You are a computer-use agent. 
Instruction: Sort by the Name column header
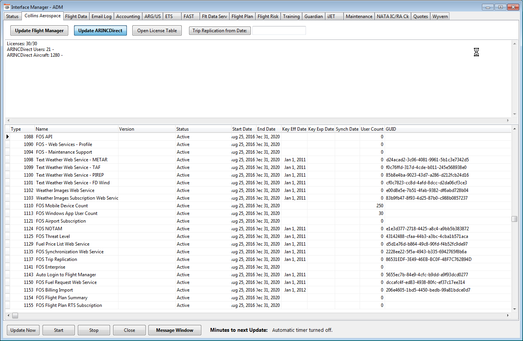coord(76,129)
